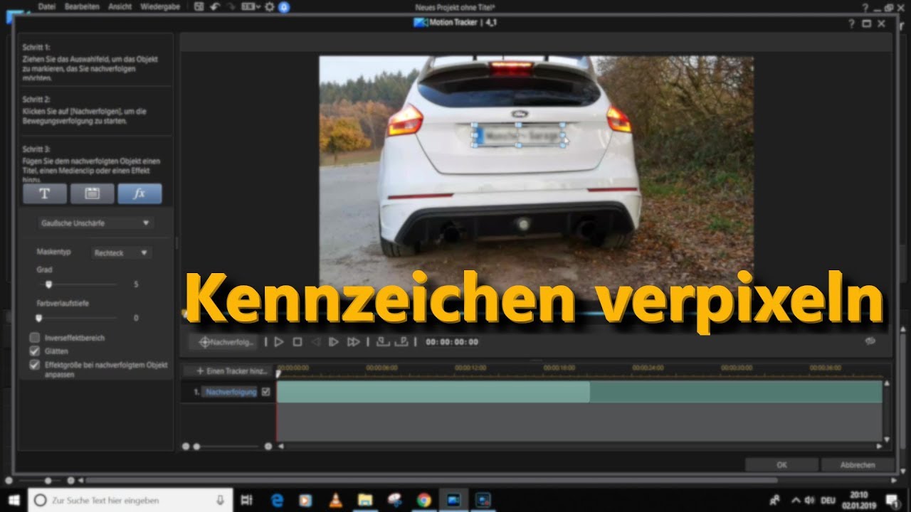Redo the last action
The width and height of the screenshot is (911, 512).
[231, 6]
